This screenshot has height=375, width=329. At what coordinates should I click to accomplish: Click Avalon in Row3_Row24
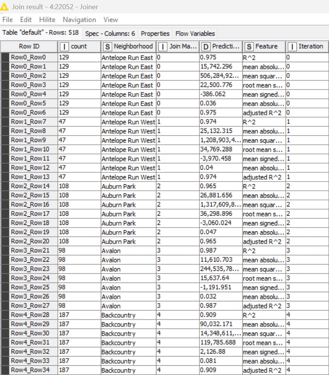[111, 278]
